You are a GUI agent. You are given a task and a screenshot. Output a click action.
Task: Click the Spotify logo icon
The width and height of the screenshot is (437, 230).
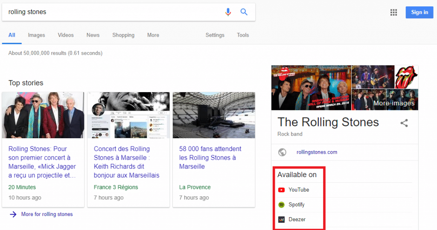(282, 205)
